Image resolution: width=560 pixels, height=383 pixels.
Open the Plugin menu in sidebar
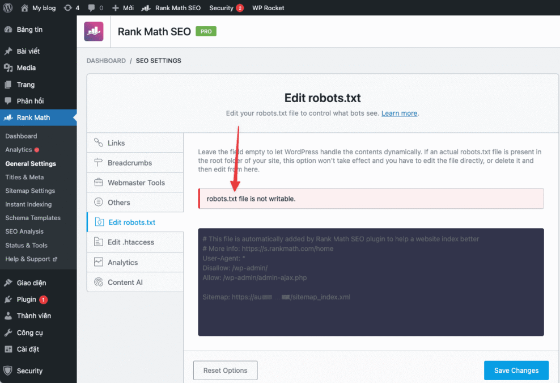click(26, 300)
